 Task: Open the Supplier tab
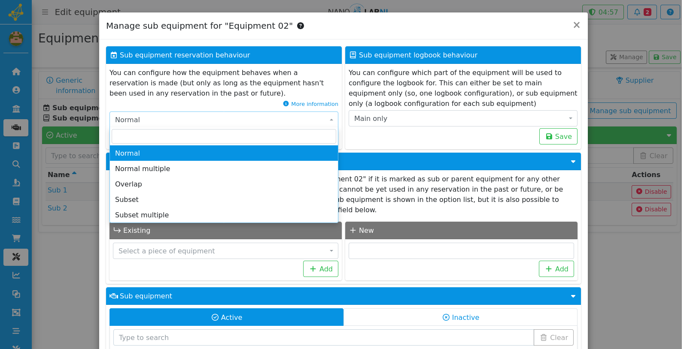(635, 80)
